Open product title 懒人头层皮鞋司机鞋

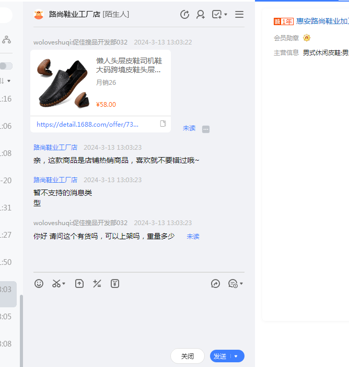pyautogui.click(x=129, y=65)
